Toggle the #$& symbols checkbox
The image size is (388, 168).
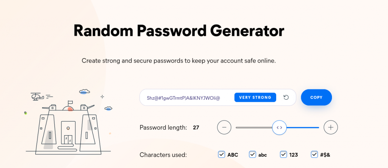[x=314, y=155]
